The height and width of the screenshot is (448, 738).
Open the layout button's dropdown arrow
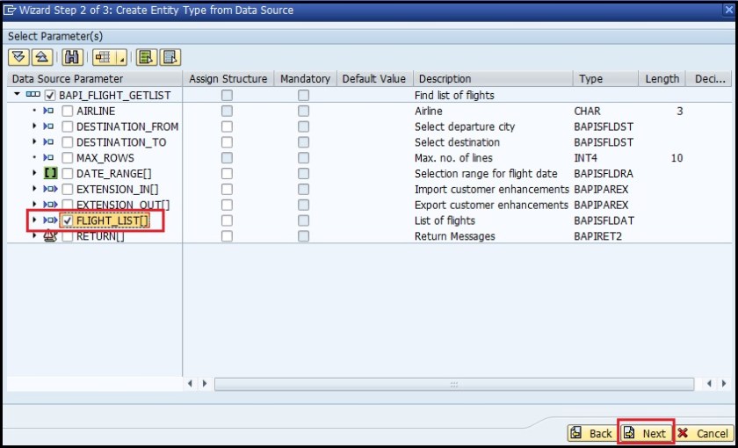(x=122, y=58)
